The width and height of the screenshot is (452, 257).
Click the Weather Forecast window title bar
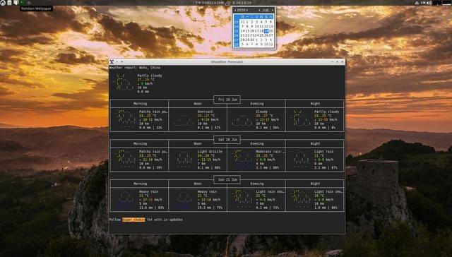pos(227,61)
